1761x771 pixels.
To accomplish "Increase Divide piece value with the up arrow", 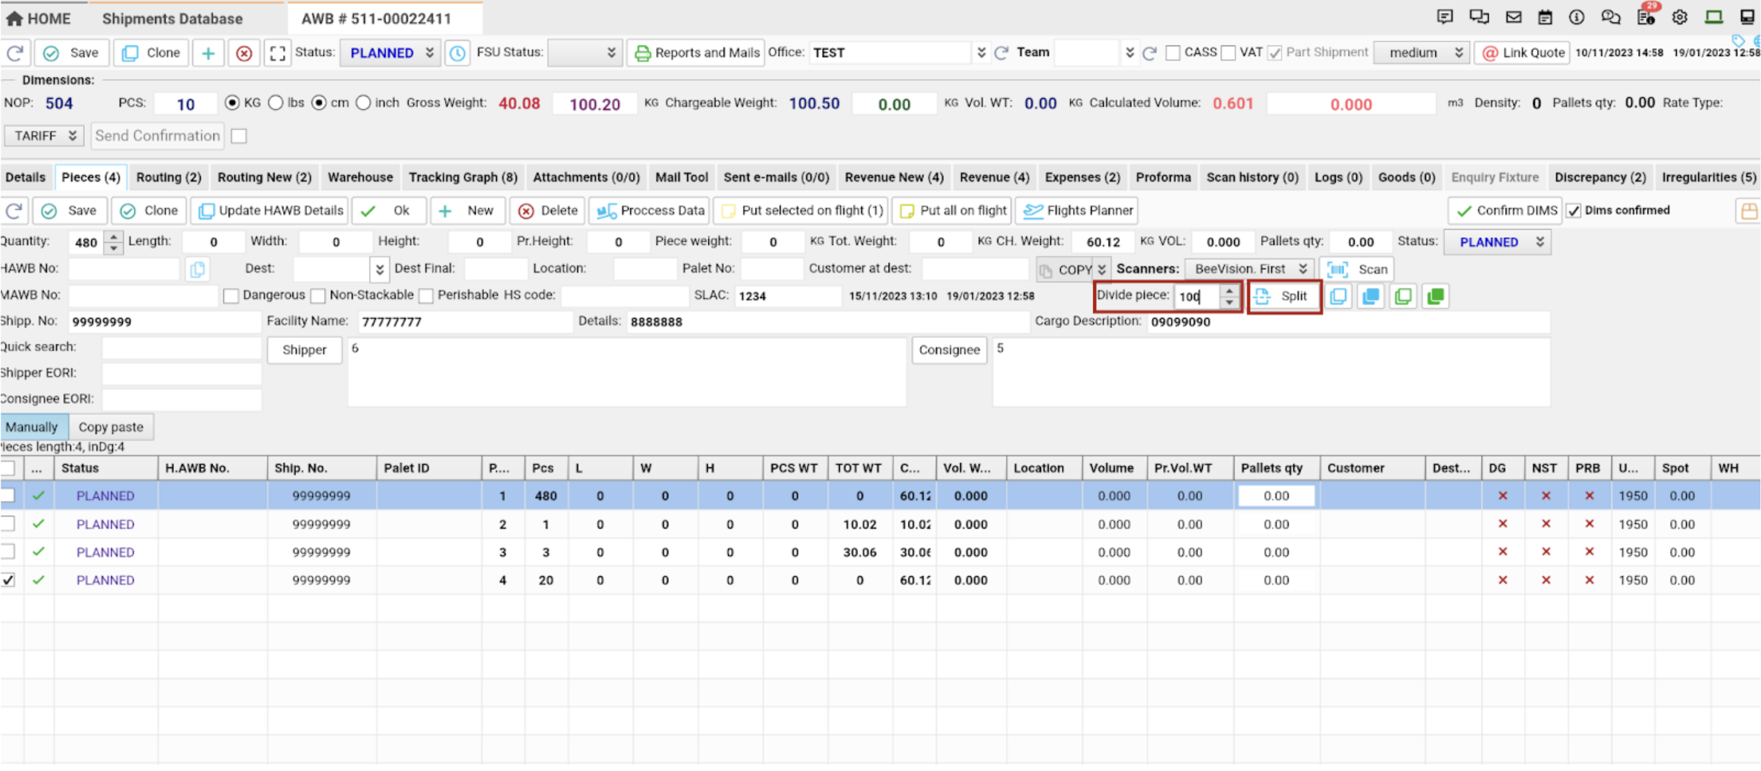I will pyautogui.click(x=1229, y=291).
